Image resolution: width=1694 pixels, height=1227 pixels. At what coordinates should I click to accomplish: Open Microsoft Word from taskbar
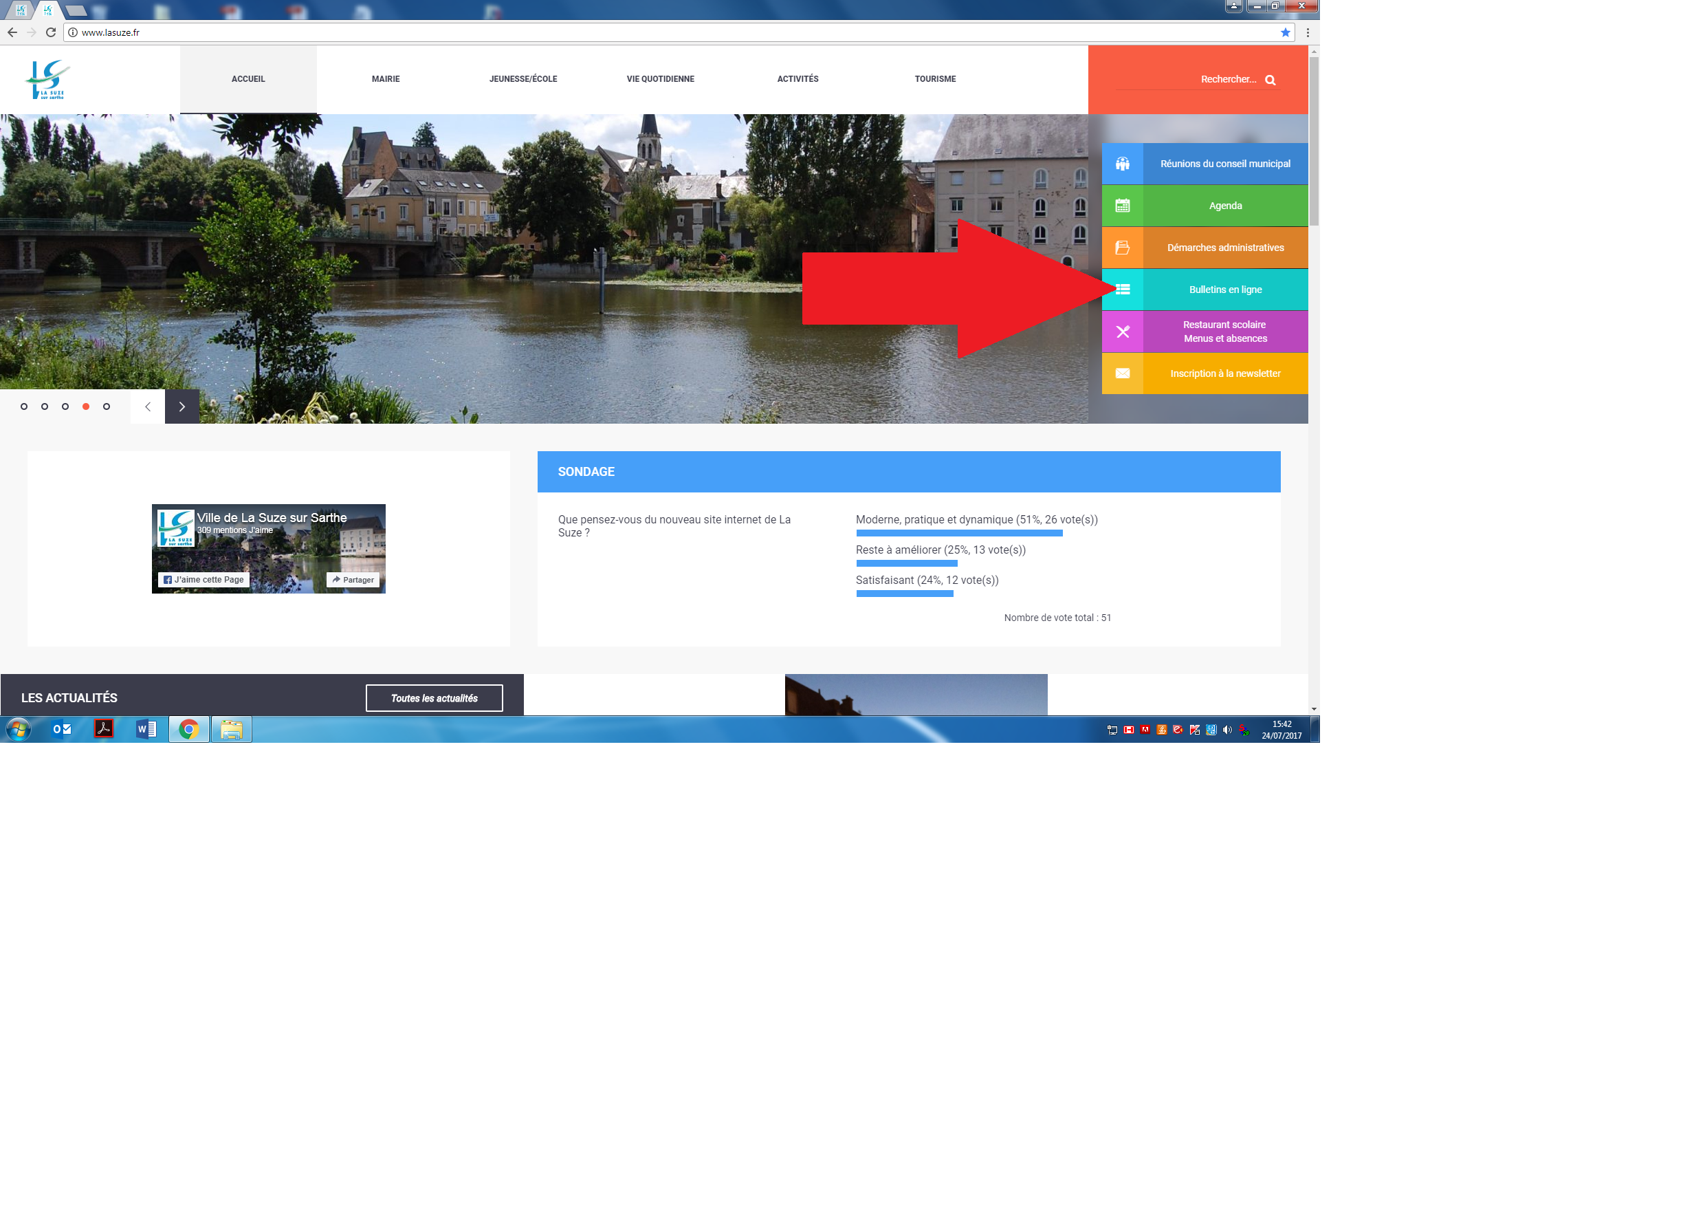pyautogui.click(x=146, y=729)
